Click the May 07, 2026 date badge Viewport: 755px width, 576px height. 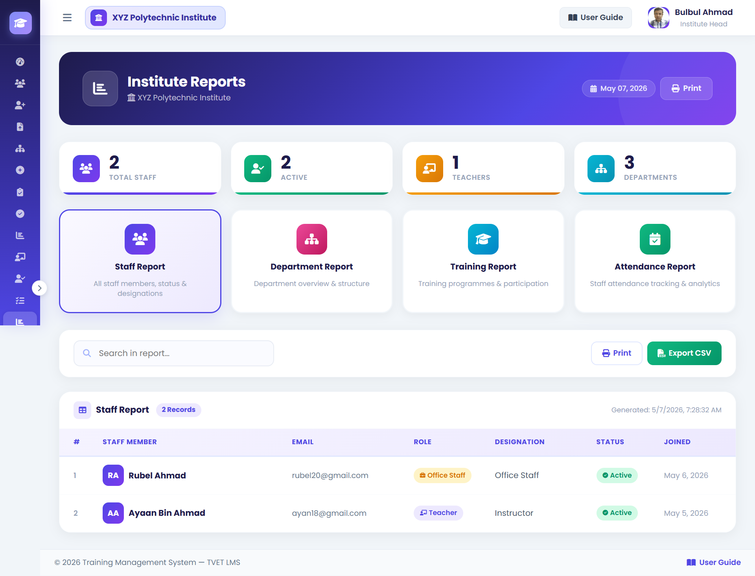click(x=619, y=89)
